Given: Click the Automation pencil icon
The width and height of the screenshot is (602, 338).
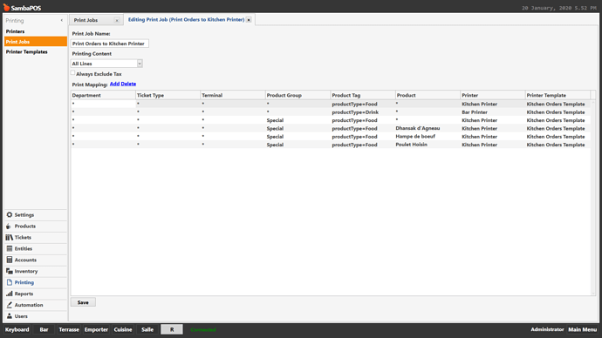Looking at the screenshot, I should (x=10, y=305).
